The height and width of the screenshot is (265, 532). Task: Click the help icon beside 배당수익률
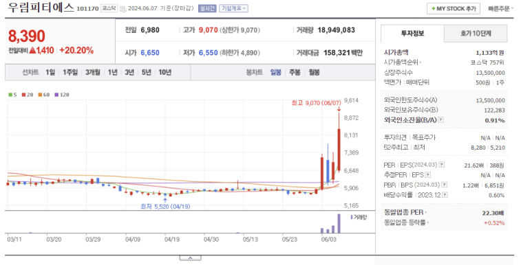click(x=445, y=195)
